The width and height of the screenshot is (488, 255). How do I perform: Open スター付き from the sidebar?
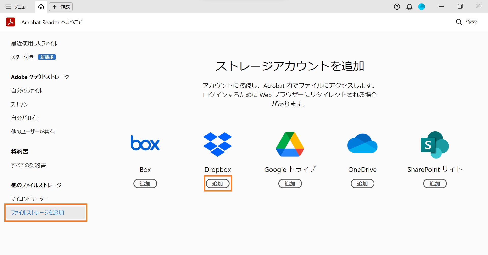pyautogui.click(x=22, y=57)
